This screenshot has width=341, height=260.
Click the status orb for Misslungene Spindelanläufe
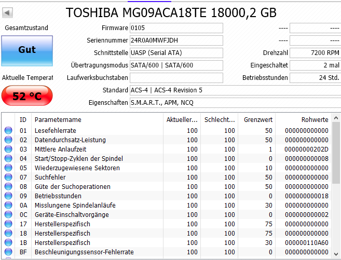pyautogui.click(x=8, y=205)
